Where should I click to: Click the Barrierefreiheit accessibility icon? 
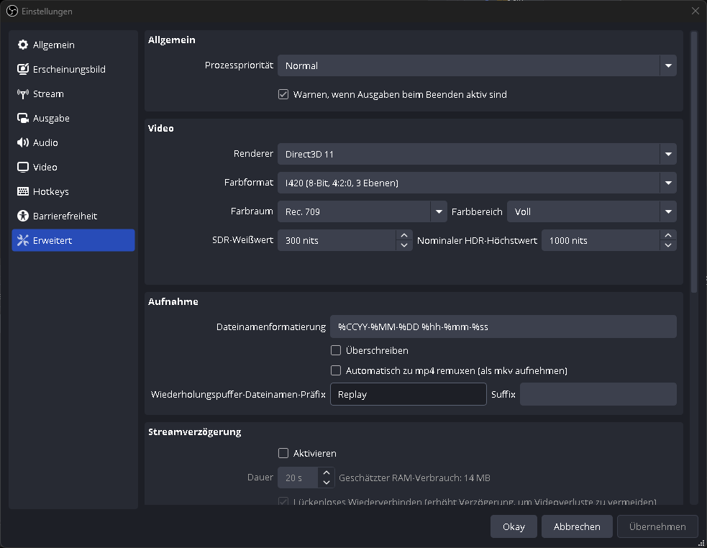[22, 216]
